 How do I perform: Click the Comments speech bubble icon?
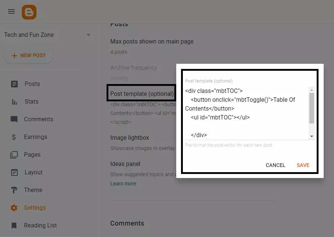(14, 119)
